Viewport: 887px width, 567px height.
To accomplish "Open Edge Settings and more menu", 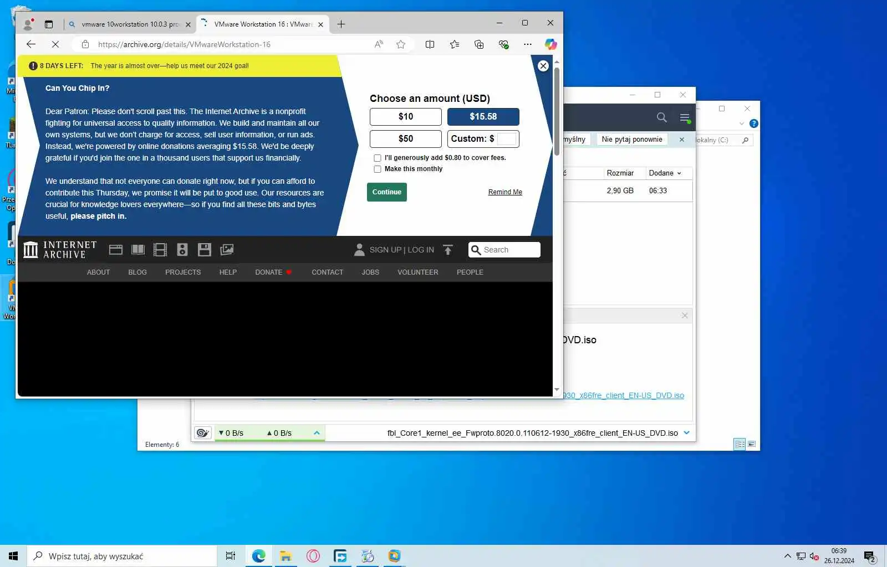I will [527, 44].
